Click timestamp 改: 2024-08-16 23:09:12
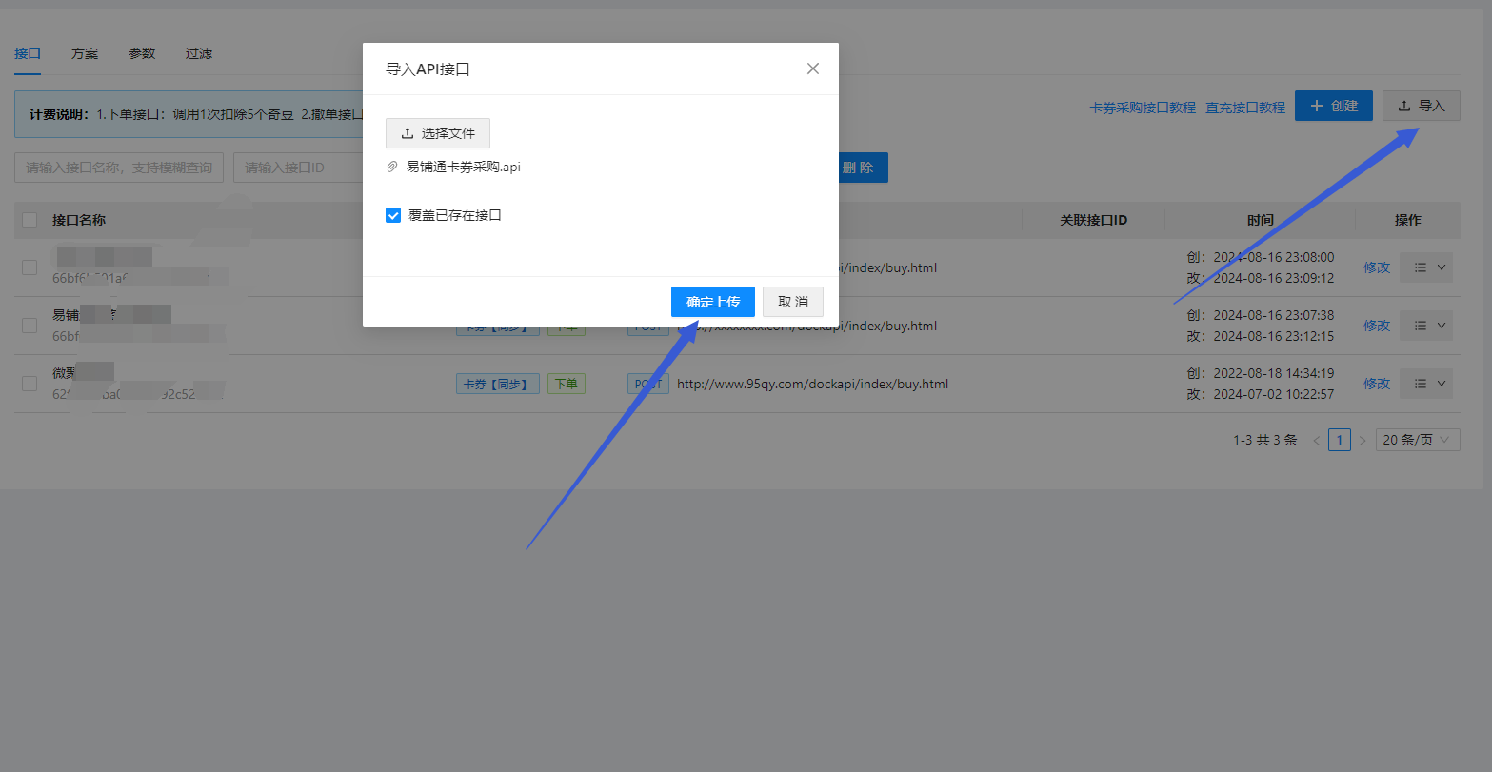The height and width of the screenshot is (772, 1492). (1261, 278)
